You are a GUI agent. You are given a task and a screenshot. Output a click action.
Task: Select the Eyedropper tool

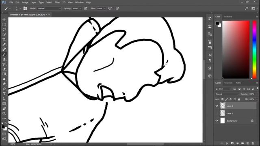click(x=4, y=44)
